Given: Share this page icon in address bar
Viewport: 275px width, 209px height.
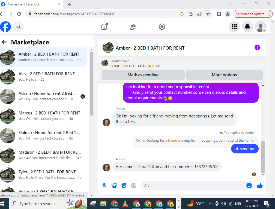Looking at the screenshot, I should point(199,14).
